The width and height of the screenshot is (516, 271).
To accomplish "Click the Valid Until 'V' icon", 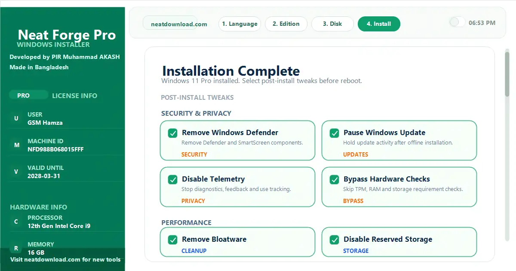I will point(16,172).
